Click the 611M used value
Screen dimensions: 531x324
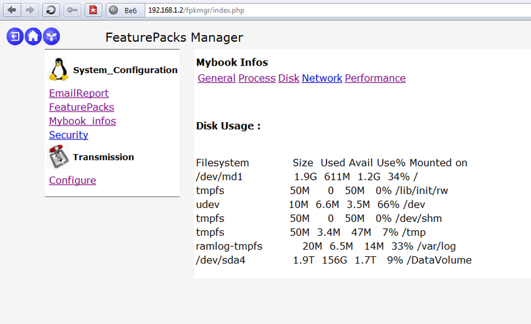tap(337, 177)
